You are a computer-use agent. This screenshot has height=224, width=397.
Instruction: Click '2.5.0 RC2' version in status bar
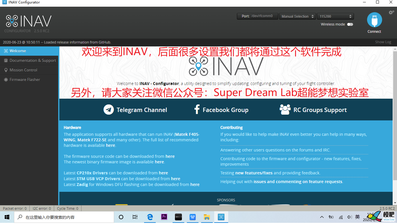pos(387,208)
